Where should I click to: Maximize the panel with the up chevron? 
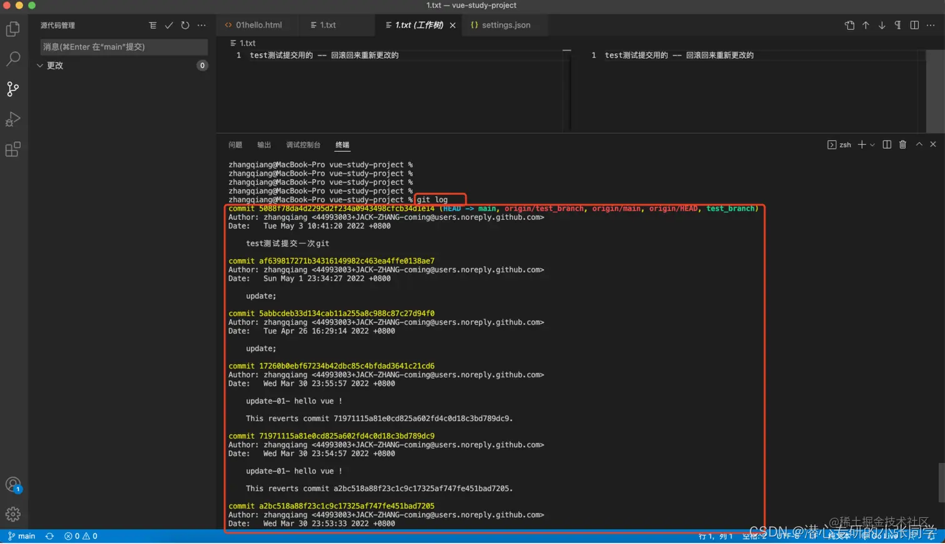click(x=919, y=144)
